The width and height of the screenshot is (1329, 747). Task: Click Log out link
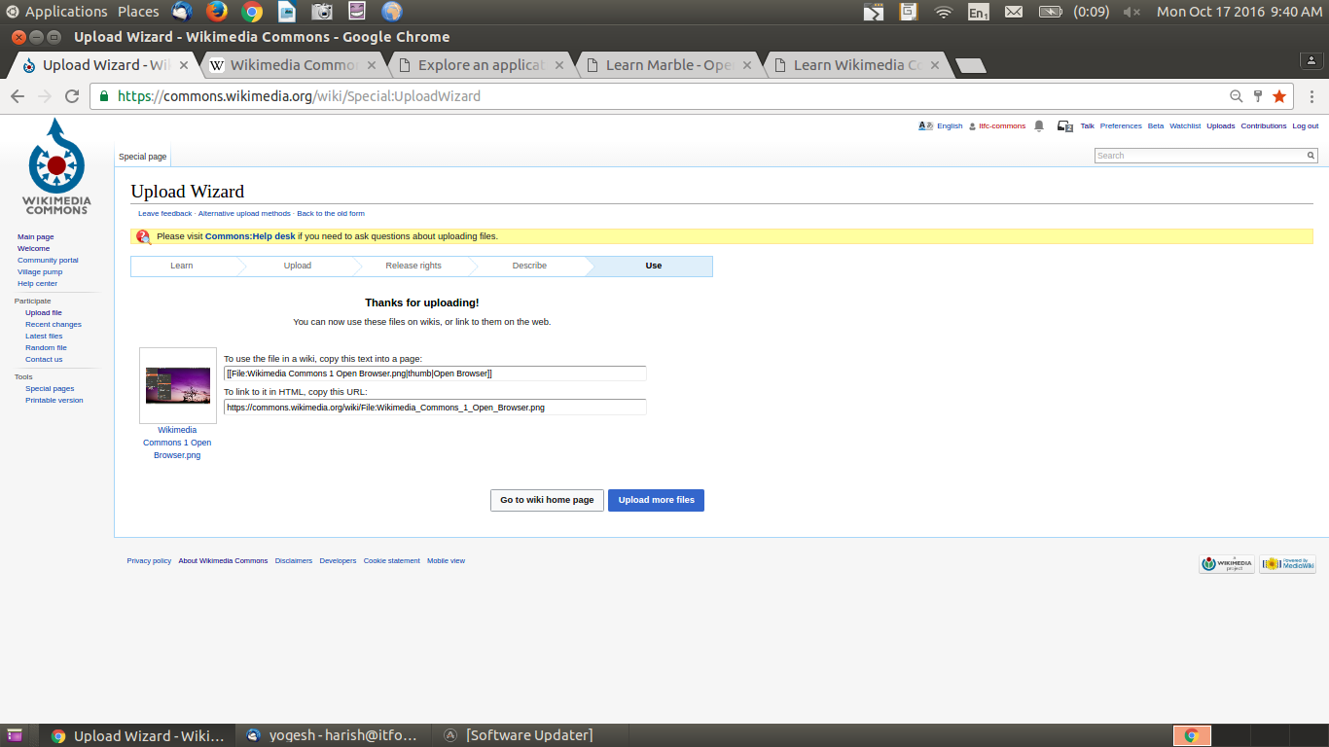[x=1306, y=126]
